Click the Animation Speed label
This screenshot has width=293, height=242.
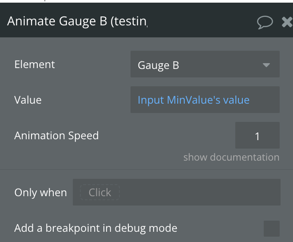tap(56, 136)
